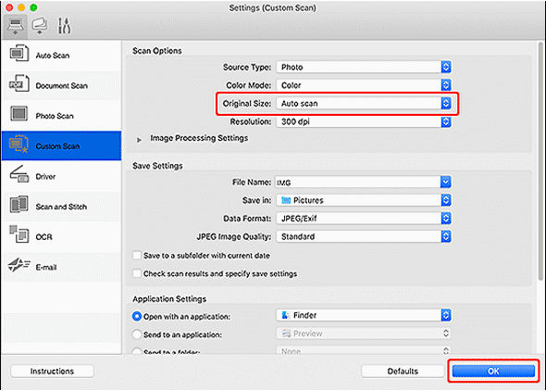The height and width of the screenshot is (391, 546).
Task: Open the general settings tools tab
Action: (64, 26)
